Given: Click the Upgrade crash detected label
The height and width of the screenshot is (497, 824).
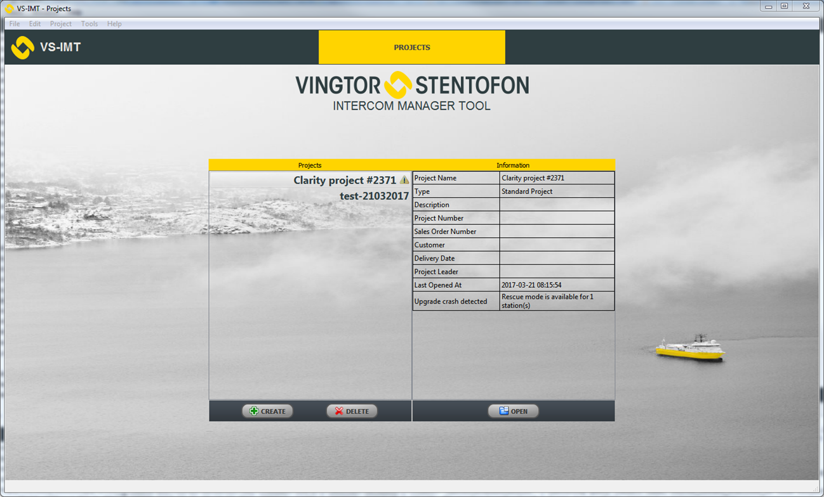Looking at the screenshot, I should point(456,301).
